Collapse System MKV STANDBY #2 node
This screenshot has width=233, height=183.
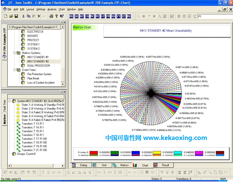coord(9,101)
